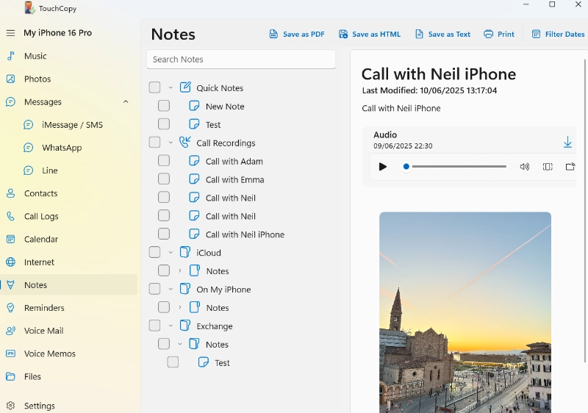This screenshot has height=413, width=588.
Task: Click Save as Text button
Action: coord(442,34)
